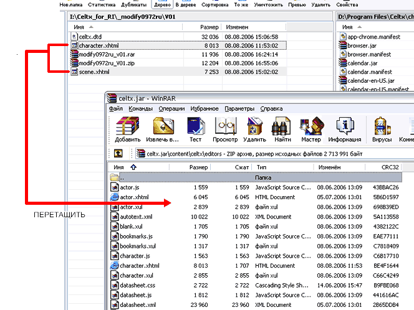Sort archive list by Размер column
The height and width of the screenshot is (310, 414).
190,167
